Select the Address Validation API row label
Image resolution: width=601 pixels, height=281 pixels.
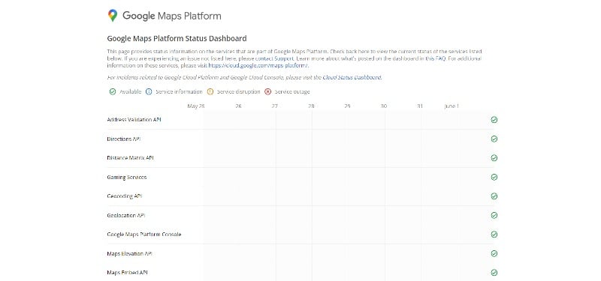[134, 120]
